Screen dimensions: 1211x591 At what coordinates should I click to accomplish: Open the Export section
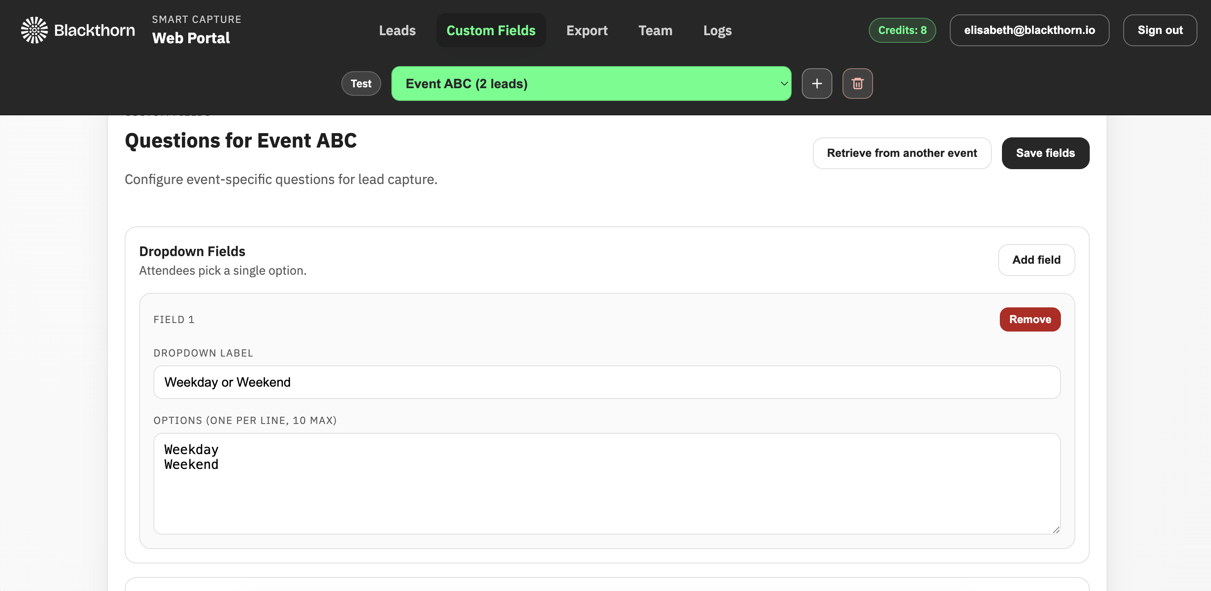(x=587, y=30)
